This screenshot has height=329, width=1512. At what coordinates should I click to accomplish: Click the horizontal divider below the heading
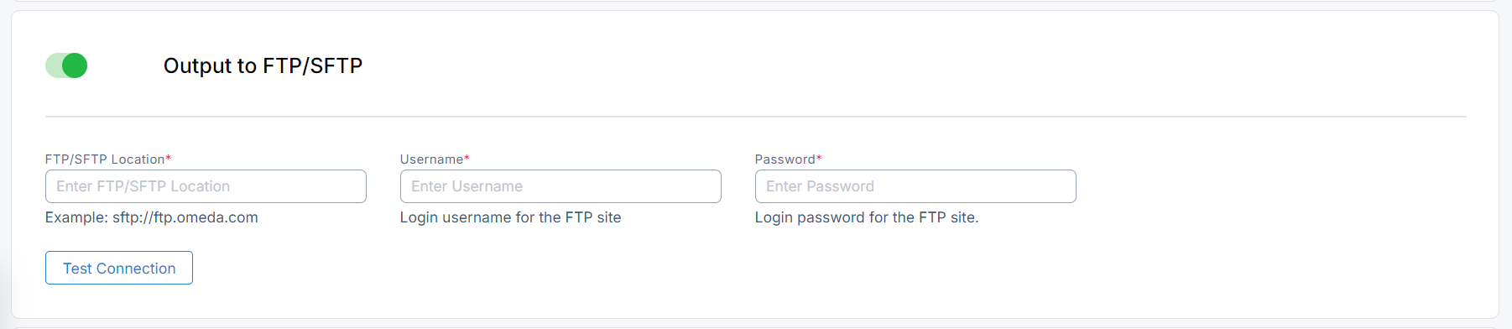755,117
